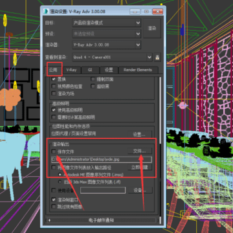Select Autodesk ME 图像序列文件 (.imsq) radio
Image resolution: width=233 pixels, height=233 pixels.
60,174
